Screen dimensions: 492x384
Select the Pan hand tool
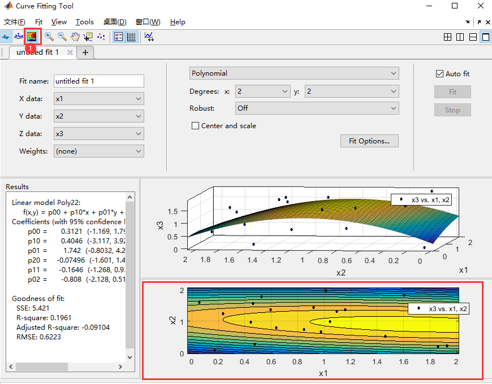[75, 37]
